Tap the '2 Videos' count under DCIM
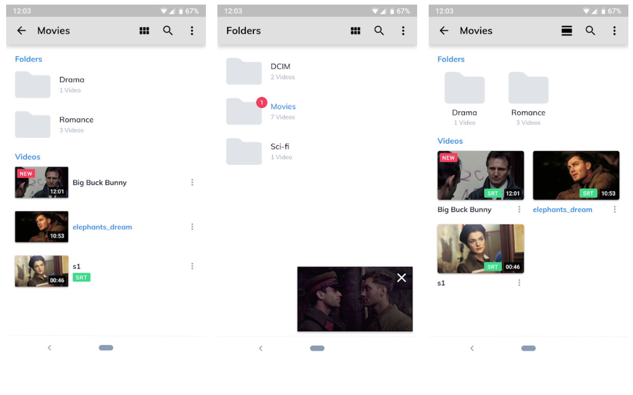This screenshot has width=633, height=395. tap(283, 77)
